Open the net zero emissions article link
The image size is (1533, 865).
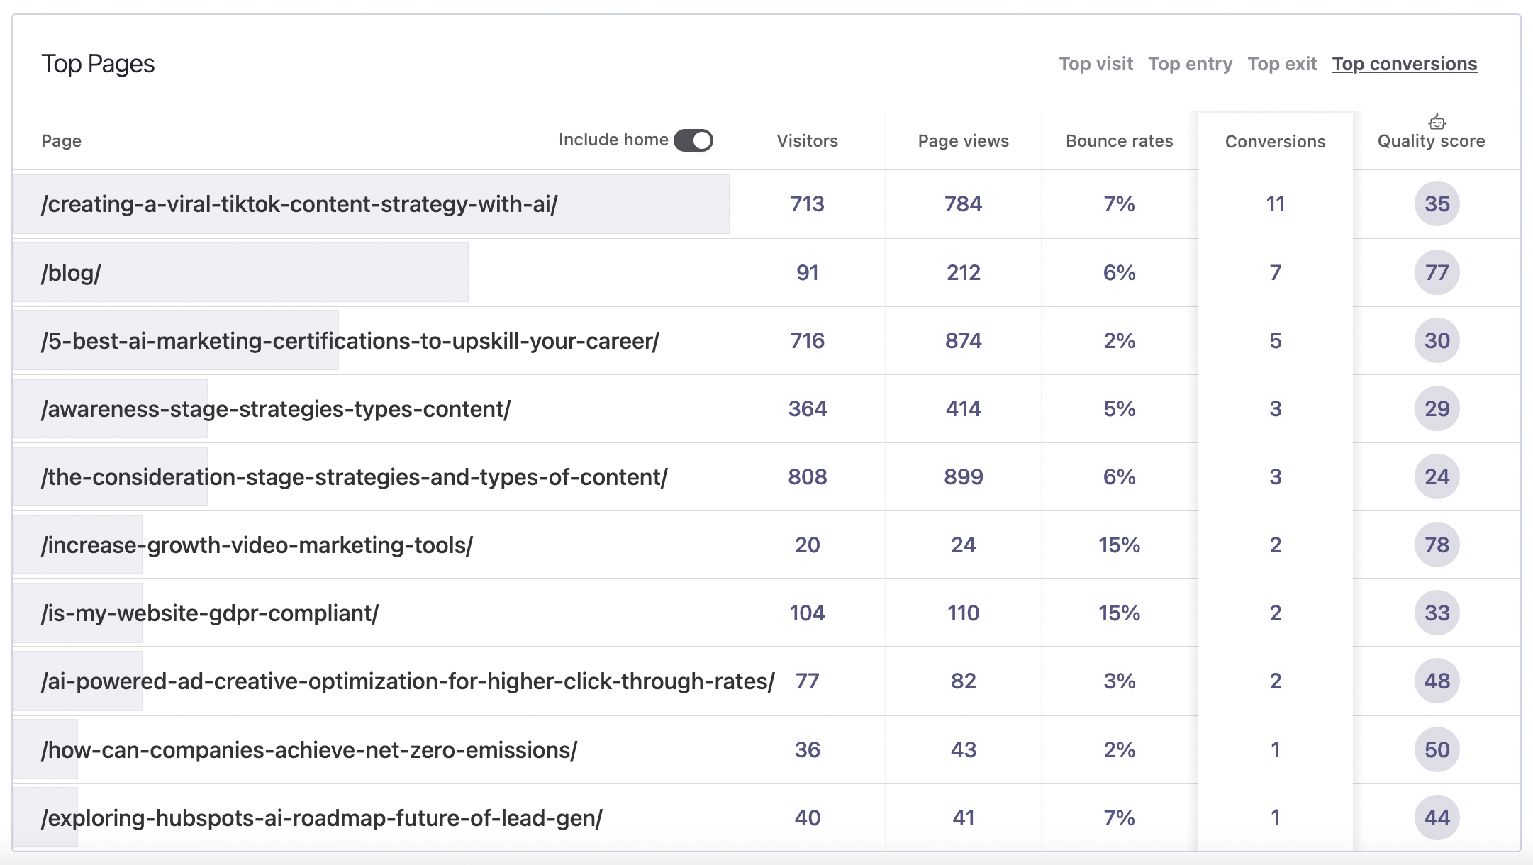(310, 749)
